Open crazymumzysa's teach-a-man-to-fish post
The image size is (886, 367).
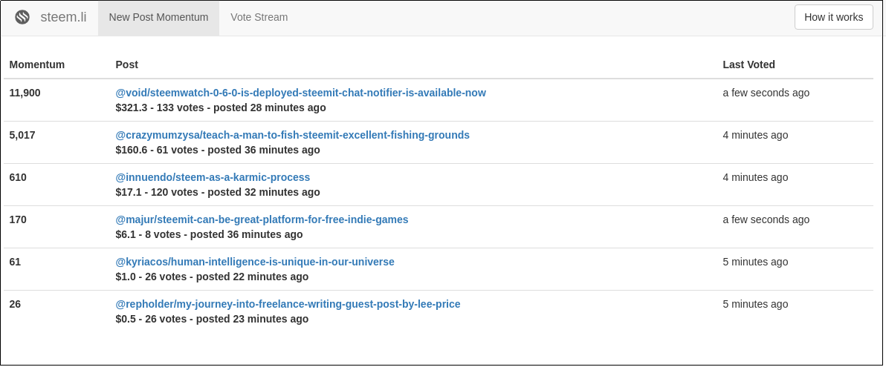[292, 135]
